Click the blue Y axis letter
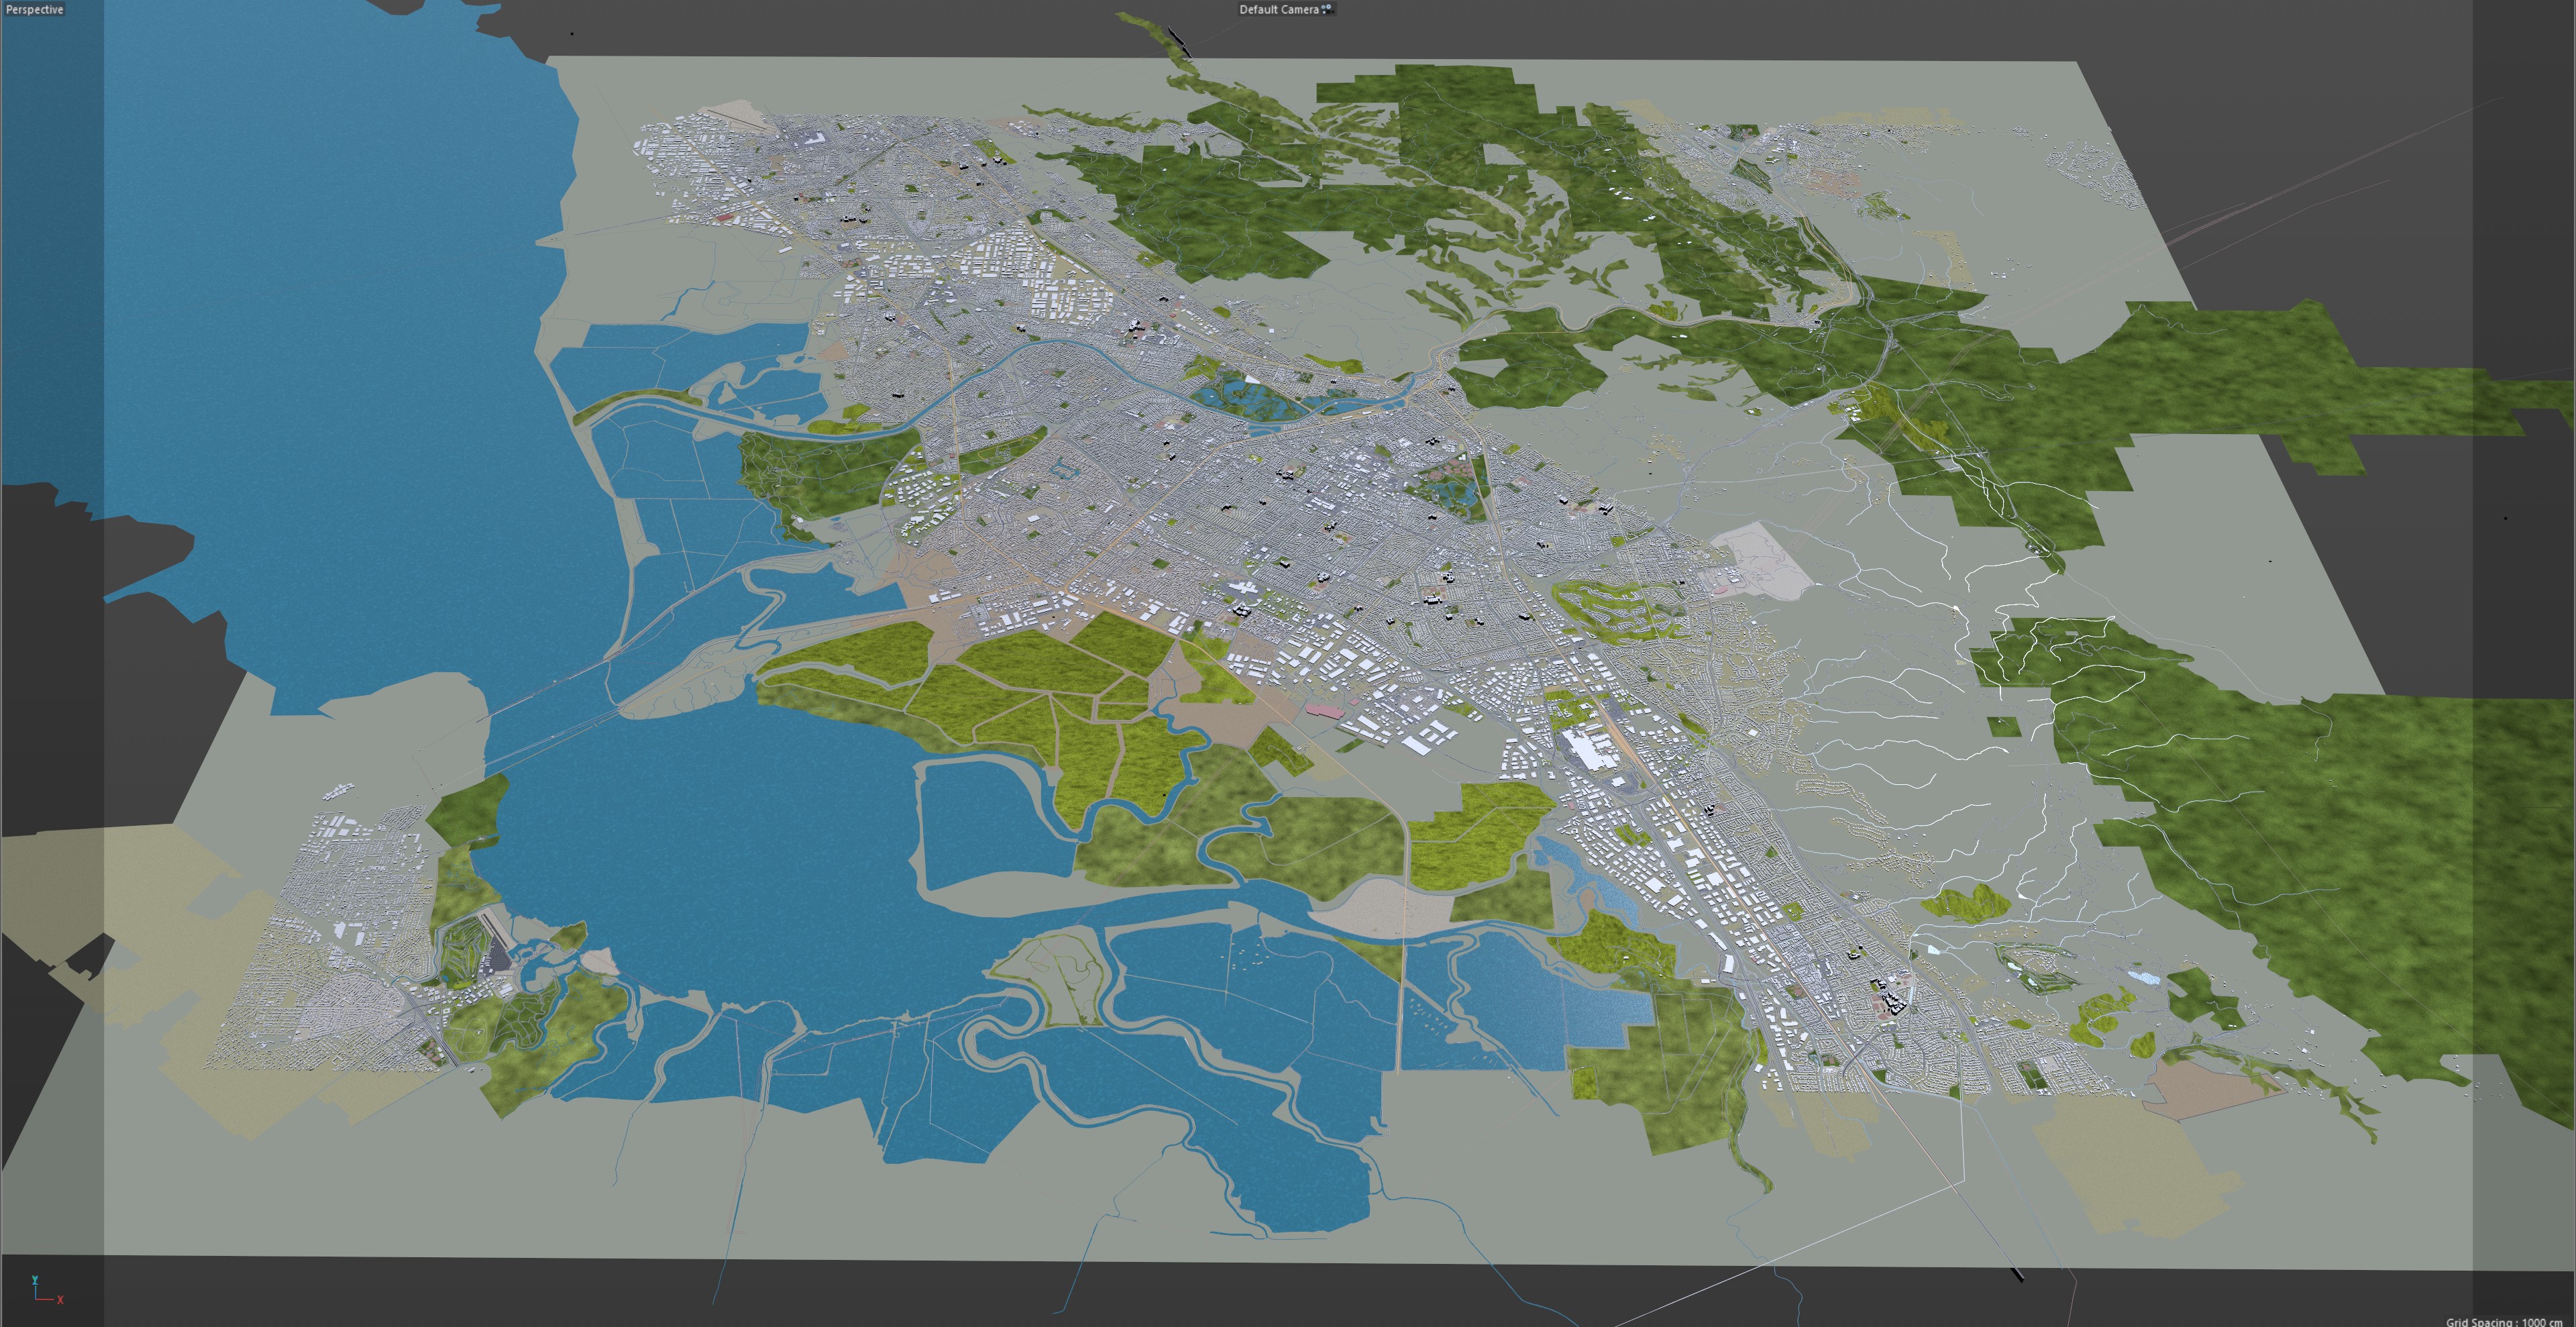Viewport: 2576px width, 1327px height. pyautogui.click(x=35, y=1280)
